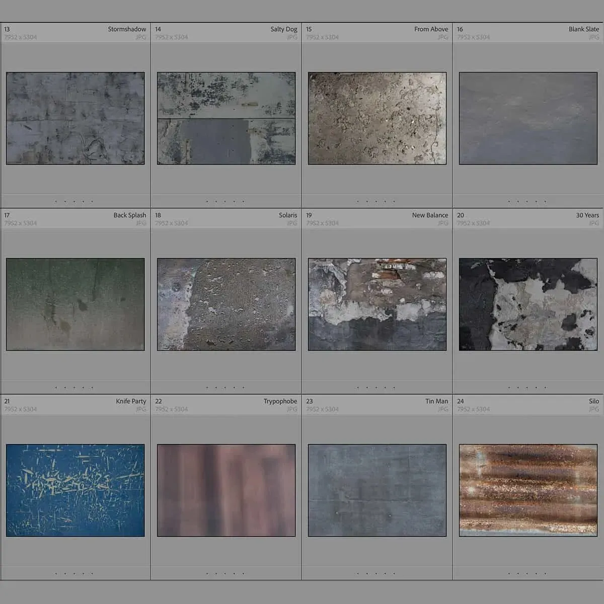The height and width of the screenshot is (604, 604).
Task: Select the Salty Dog texture thumbnail
Action: pos(226,118)
